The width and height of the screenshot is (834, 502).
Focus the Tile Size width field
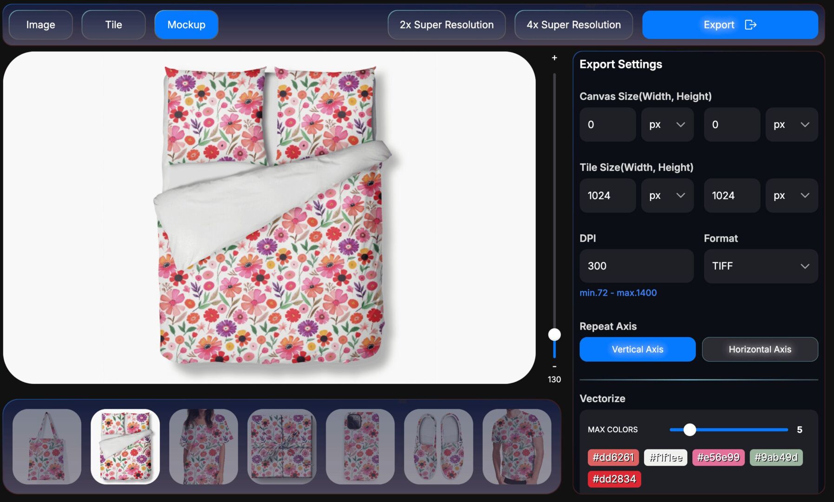[x=608, y=196]
